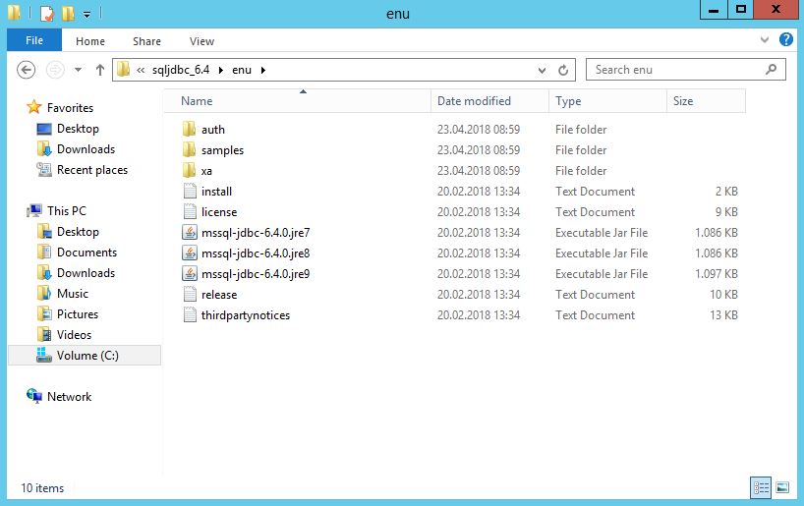Open the File menu
This screenshot has height=506, width=804.
pyautogui.click(x=34, y=40)
